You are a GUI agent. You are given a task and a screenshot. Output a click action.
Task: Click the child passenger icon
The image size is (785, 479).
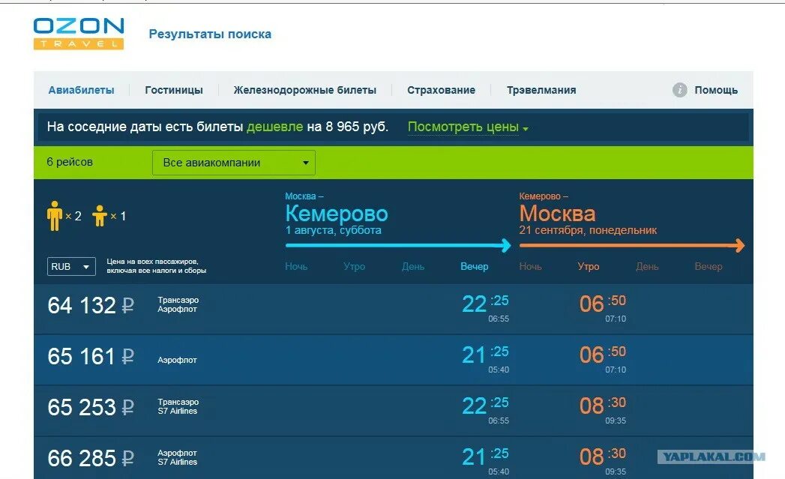pyautogui.click(x=100, y=216)
